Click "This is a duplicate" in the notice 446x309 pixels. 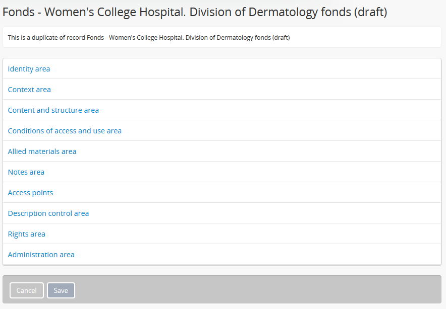31,38
